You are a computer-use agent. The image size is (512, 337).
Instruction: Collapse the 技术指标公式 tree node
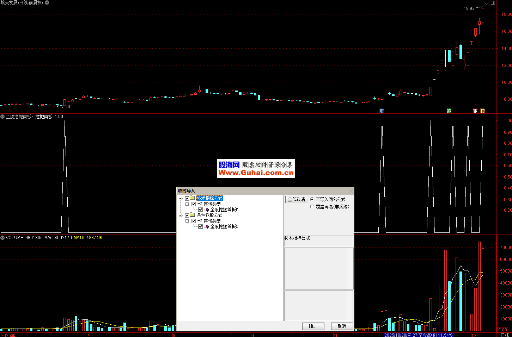(x=181, y=199)
